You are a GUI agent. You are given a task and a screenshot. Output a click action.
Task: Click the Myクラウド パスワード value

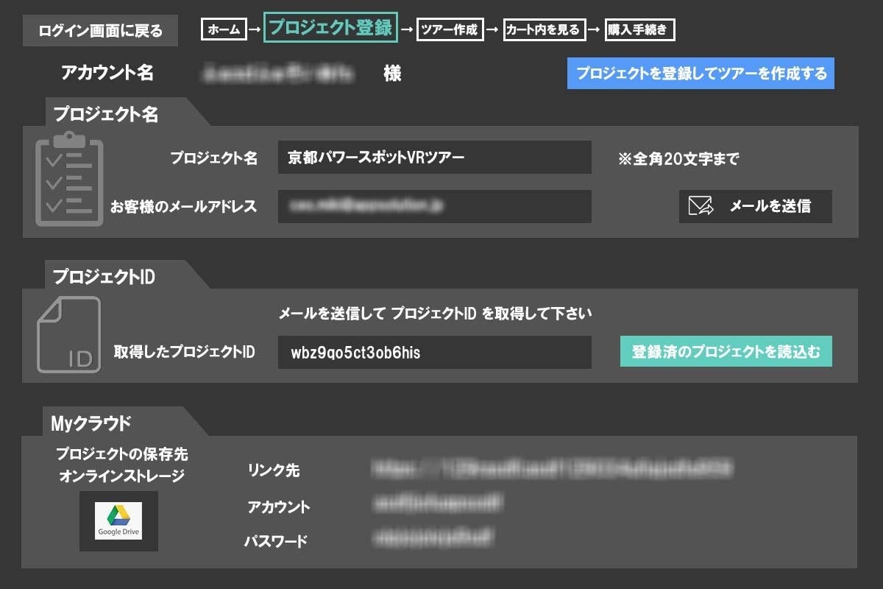433,538
